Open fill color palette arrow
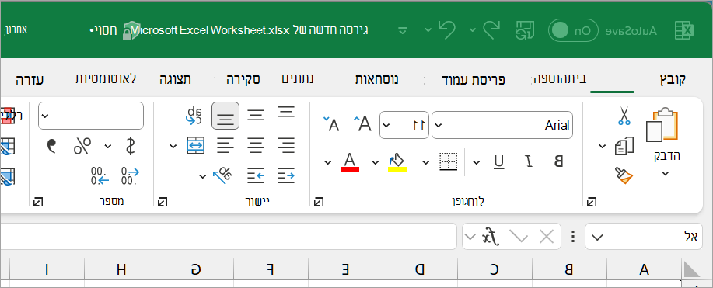The width and height of the screenshot is (713, 288). point(375,161)
